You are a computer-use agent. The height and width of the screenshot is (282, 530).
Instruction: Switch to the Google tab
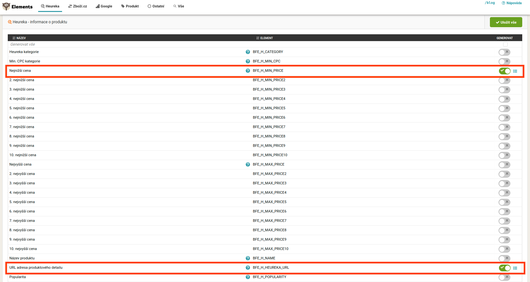(x=104, y=6)
